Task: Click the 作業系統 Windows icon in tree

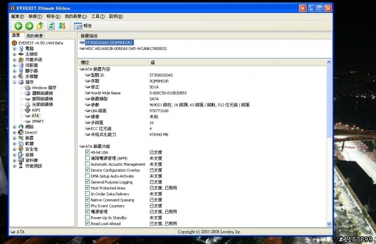Action: pyautogui.click(x=21, y=60)
